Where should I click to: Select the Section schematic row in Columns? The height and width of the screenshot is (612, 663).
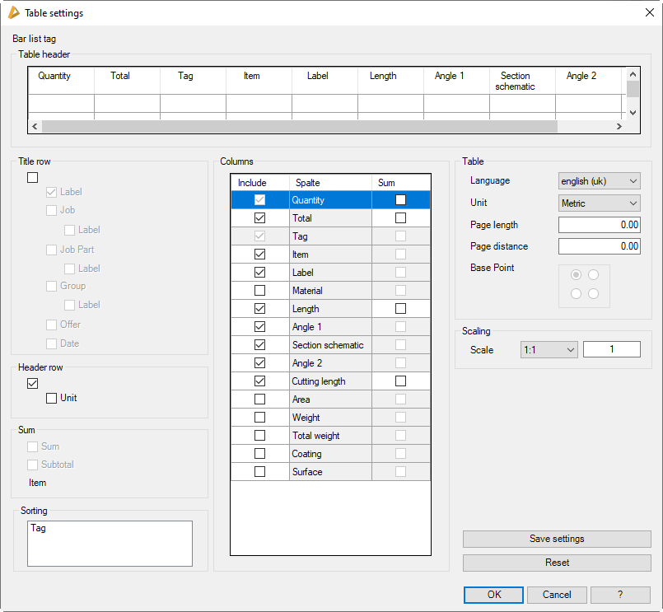pyautogui.click(x=328, y=345)
